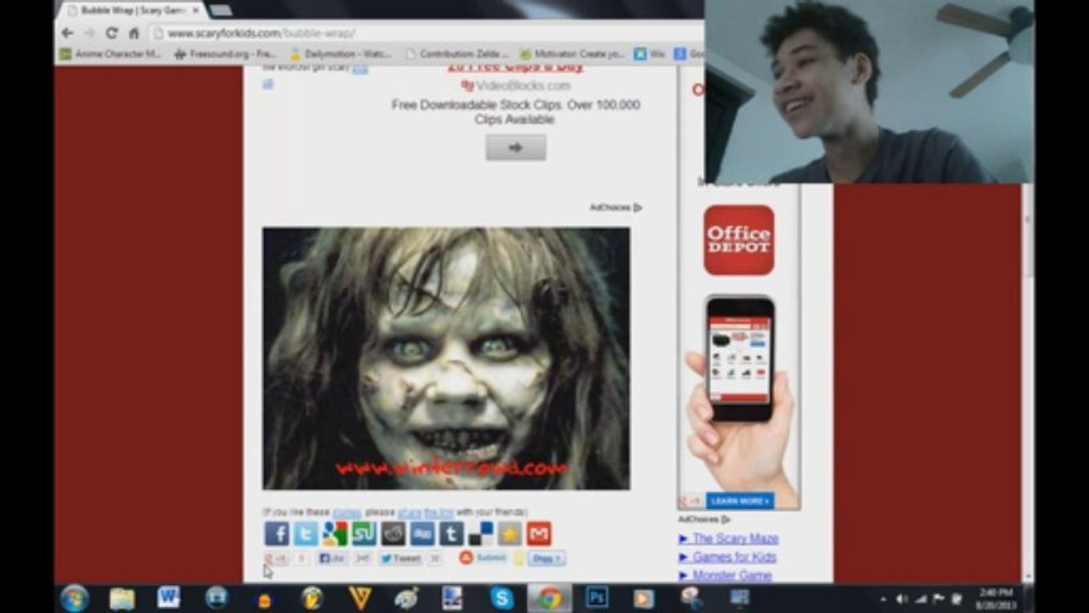Open the Contribution: Zelda bookmark
This screenshot has width=1089, height=613.
(457, 54)
